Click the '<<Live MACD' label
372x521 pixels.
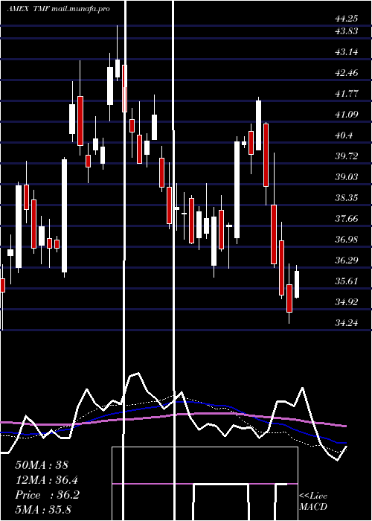(x=313, y=501)
